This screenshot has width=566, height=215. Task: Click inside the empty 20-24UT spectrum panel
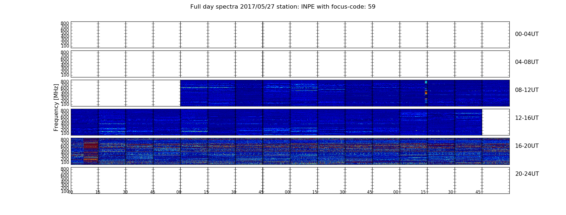point(290,180)
